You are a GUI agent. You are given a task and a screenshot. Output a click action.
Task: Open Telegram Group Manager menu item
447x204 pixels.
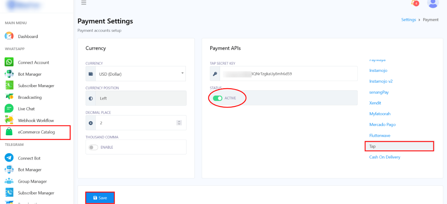32,181
